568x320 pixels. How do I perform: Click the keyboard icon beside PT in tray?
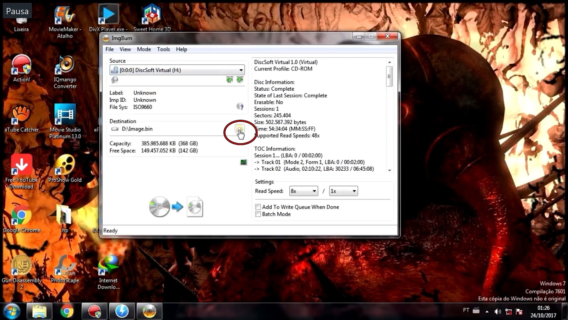[476, 310]
